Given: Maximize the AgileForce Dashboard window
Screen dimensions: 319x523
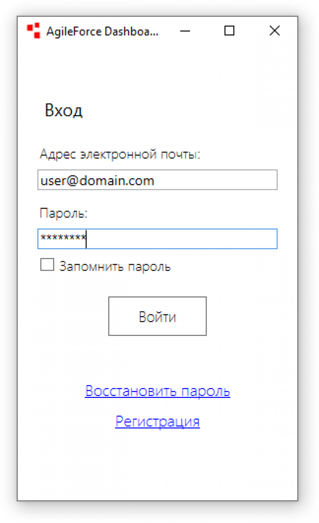Looking at the screenshot, I should 229,31.
